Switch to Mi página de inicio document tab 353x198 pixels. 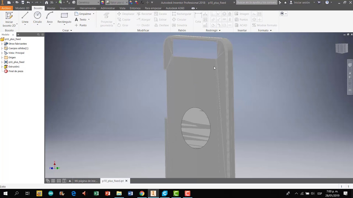pos(86,181)
